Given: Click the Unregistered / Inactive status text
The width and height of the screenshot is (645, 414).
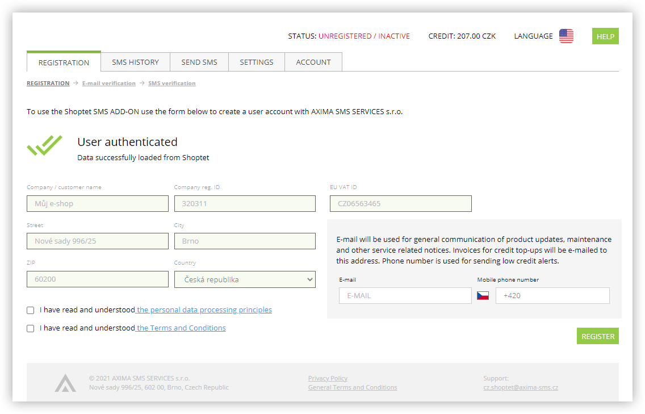Looking at the screenshot, I should tap(364, 36).
